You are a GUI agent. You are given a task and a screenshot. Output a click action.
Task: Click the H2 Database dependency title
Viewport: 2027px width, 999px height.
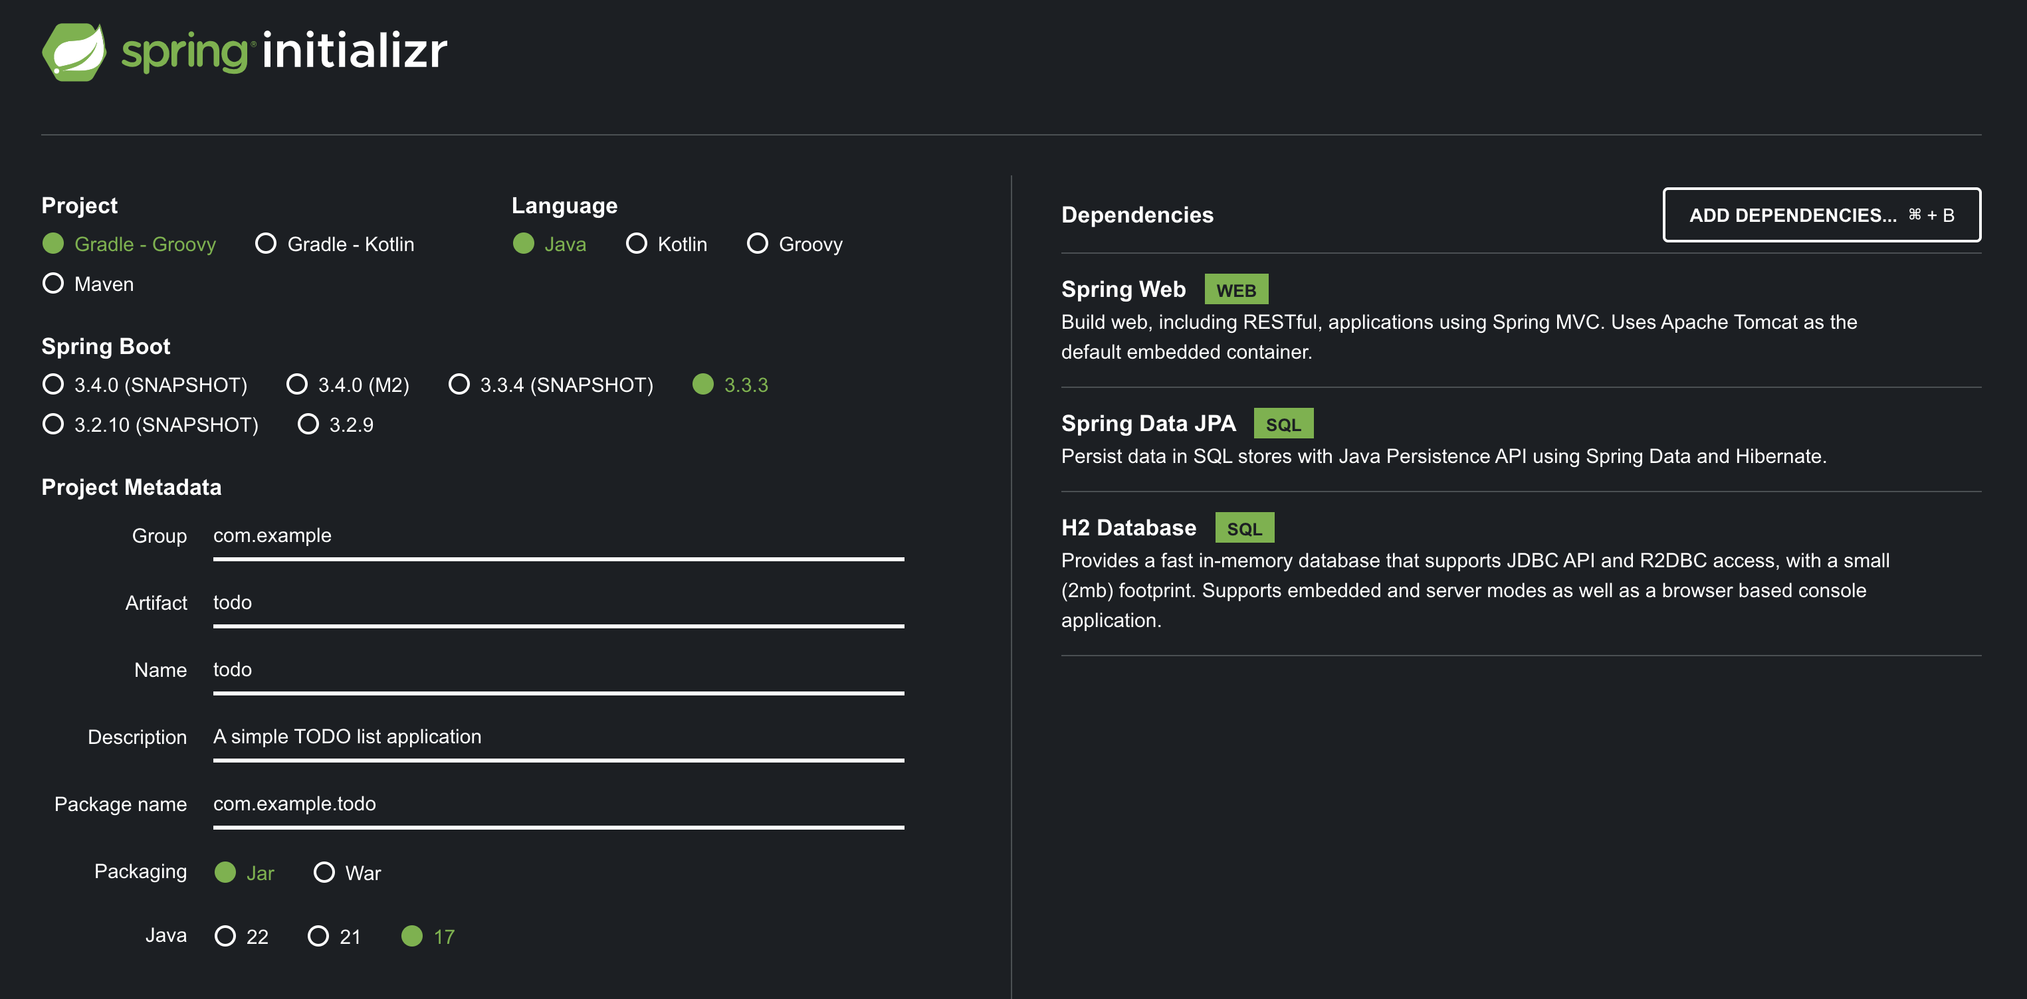[1128, 528]
